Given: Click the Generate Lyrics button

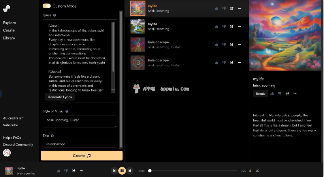Looking at the screenshot, I should pos(60,97).
